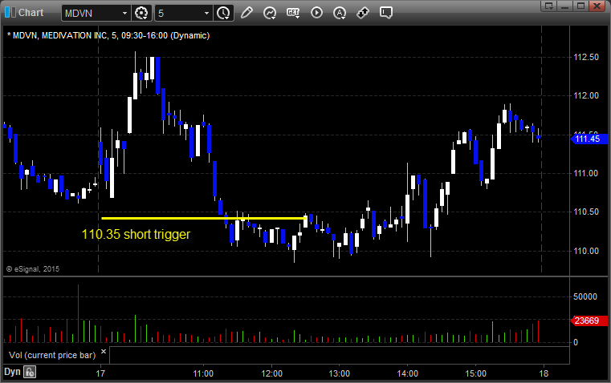Maximize the chart window

[581, 6]
